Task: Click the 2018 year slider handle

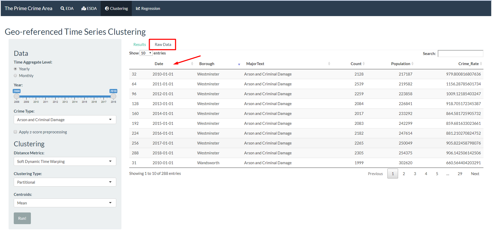Action: (x=113, y=97)
